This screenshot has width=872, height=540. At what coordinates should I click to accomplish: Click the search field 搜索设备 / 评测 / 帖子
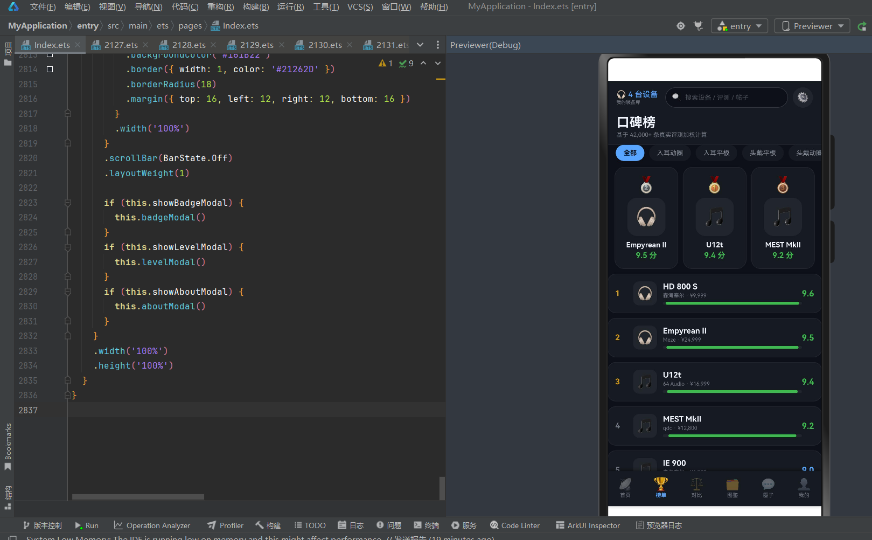pos(727,98)
